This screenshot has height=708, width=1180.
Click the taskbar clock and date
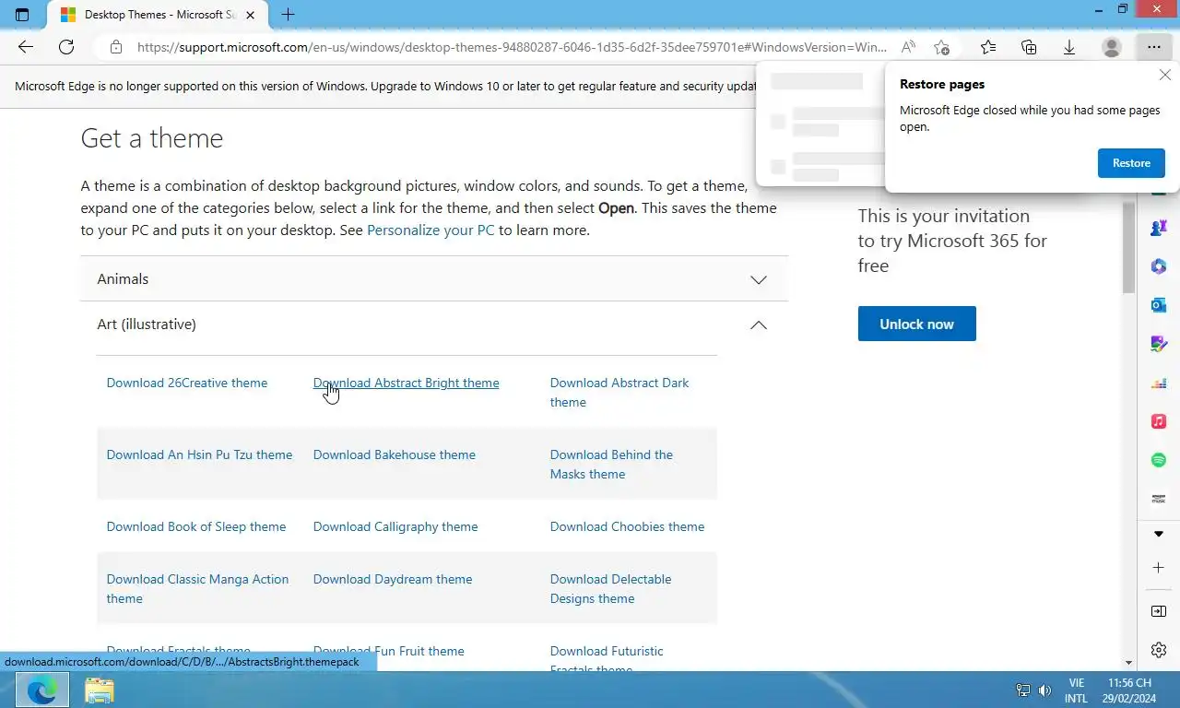coord(1129,690)
